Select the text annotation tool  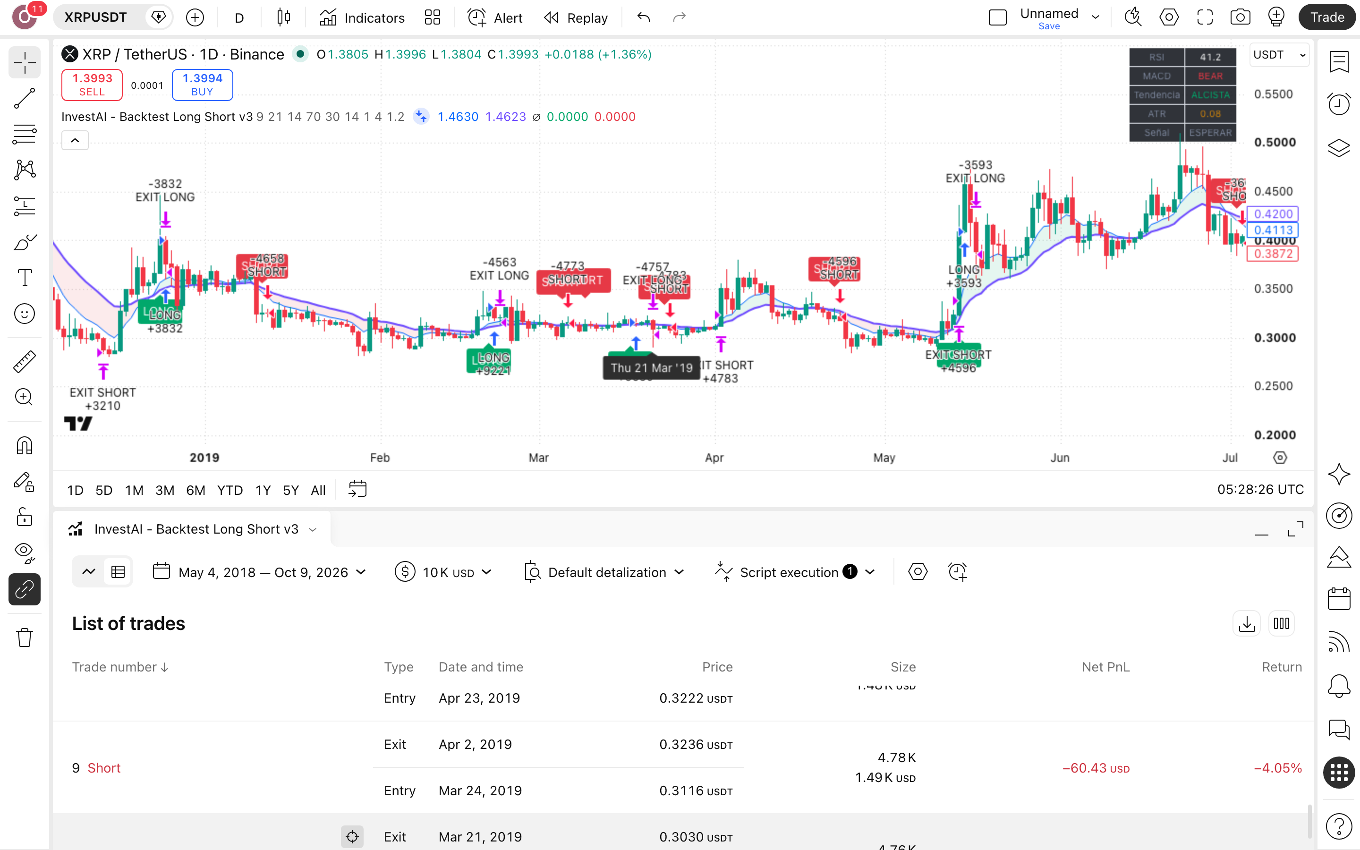tap(24, 278)
